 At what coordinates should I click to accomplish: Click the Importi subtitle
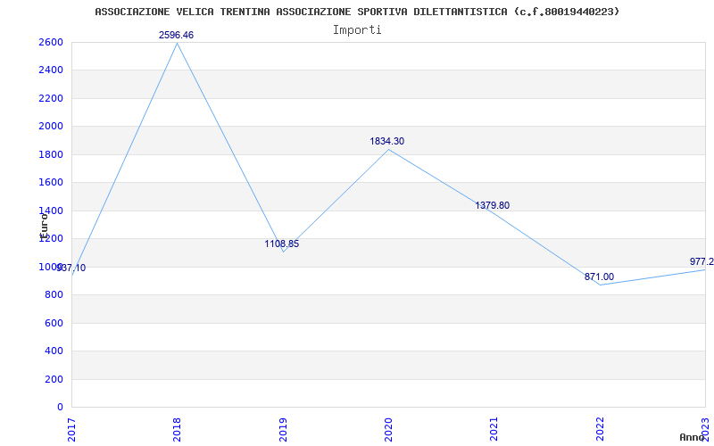coord(357,30)
